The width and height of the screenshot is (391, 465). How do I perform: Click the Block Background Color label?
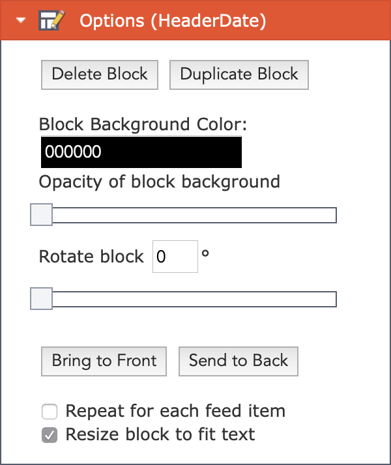pos(143,124)
